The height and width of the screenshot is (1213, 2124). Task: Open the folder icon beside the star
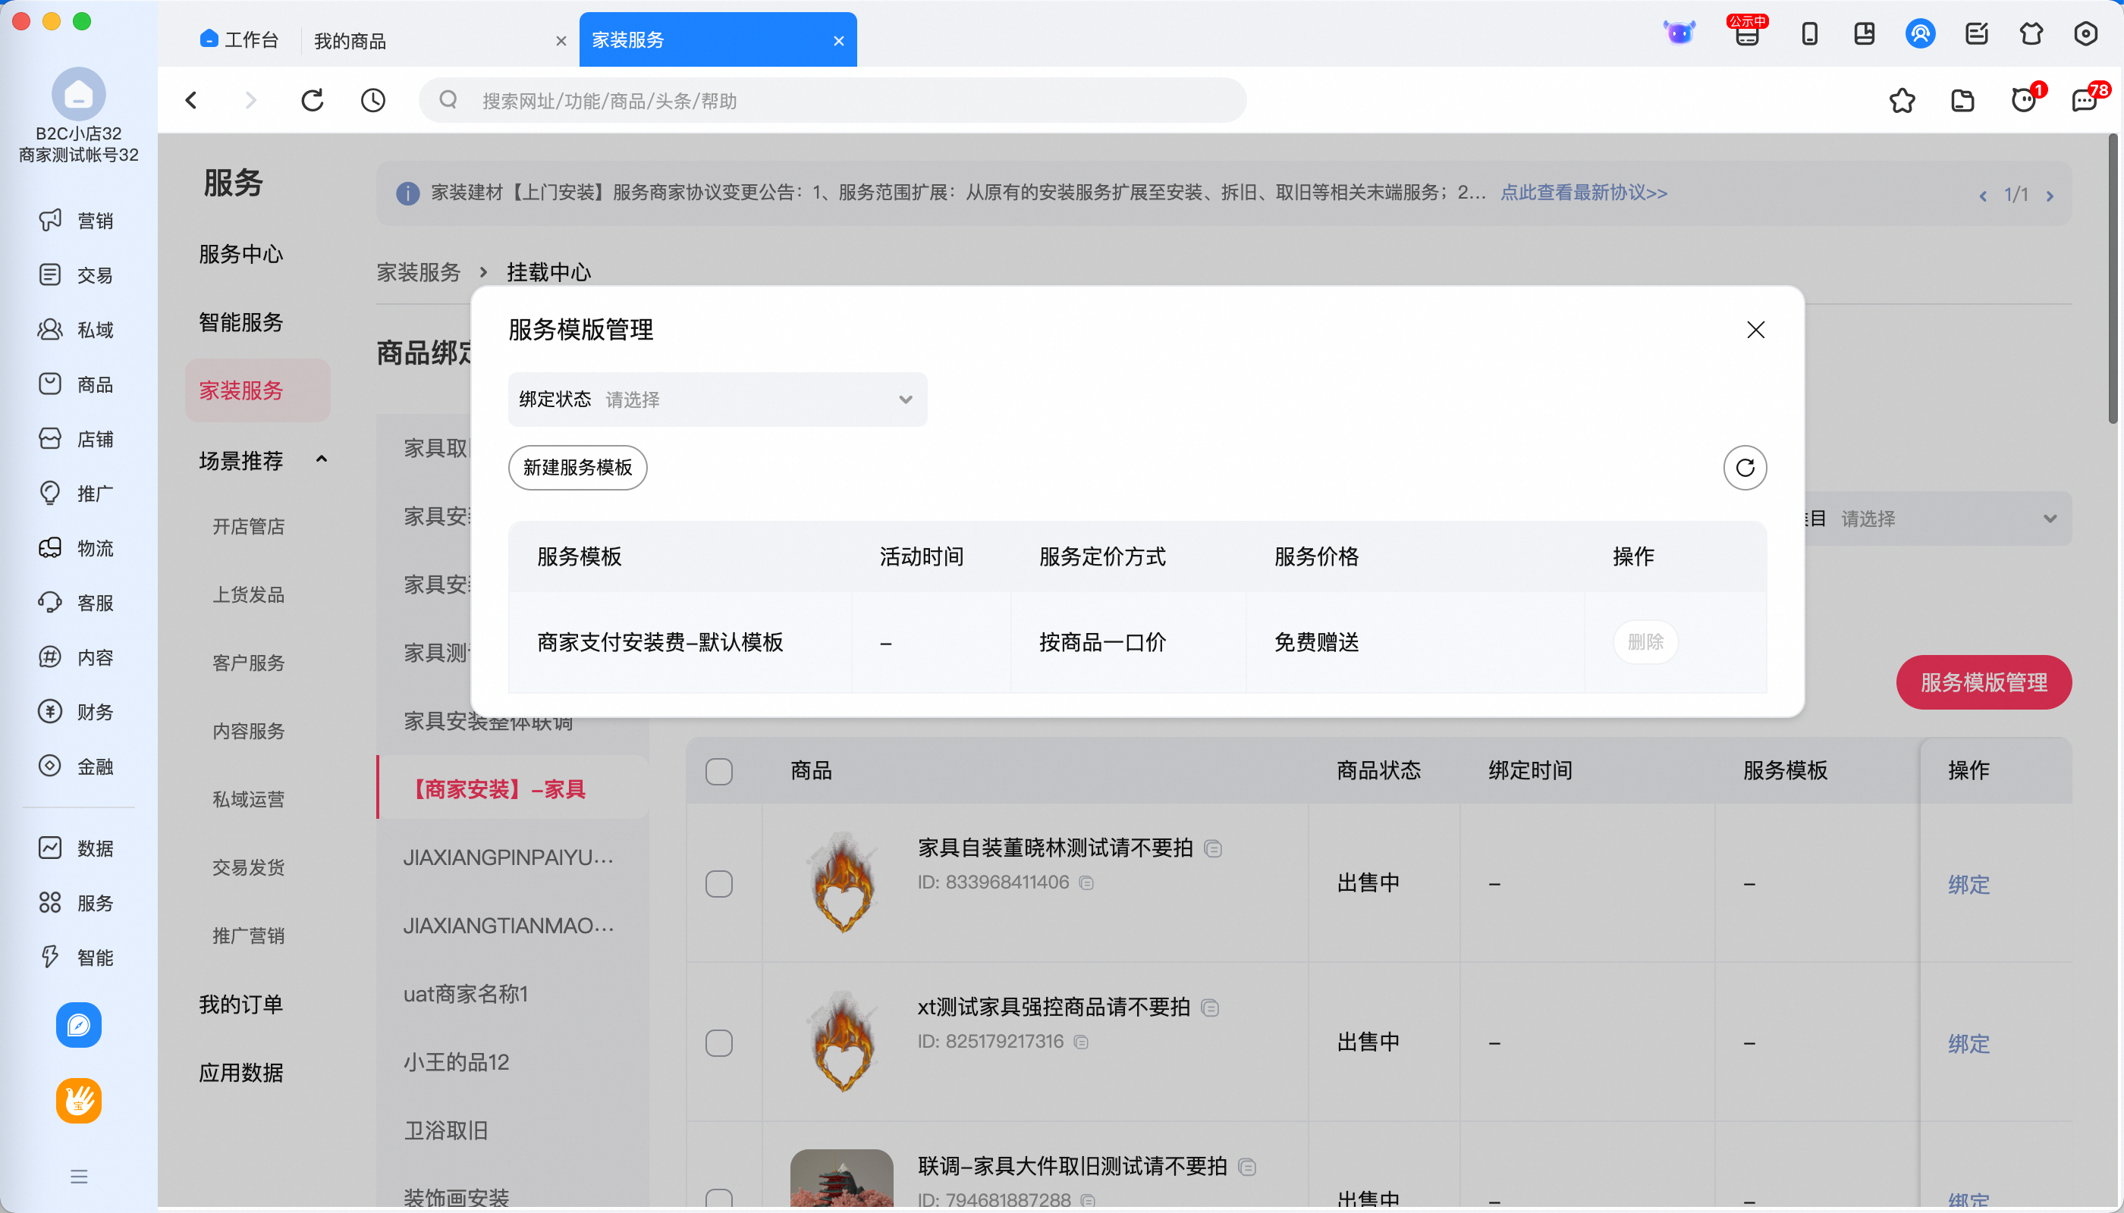[1963, 101]
